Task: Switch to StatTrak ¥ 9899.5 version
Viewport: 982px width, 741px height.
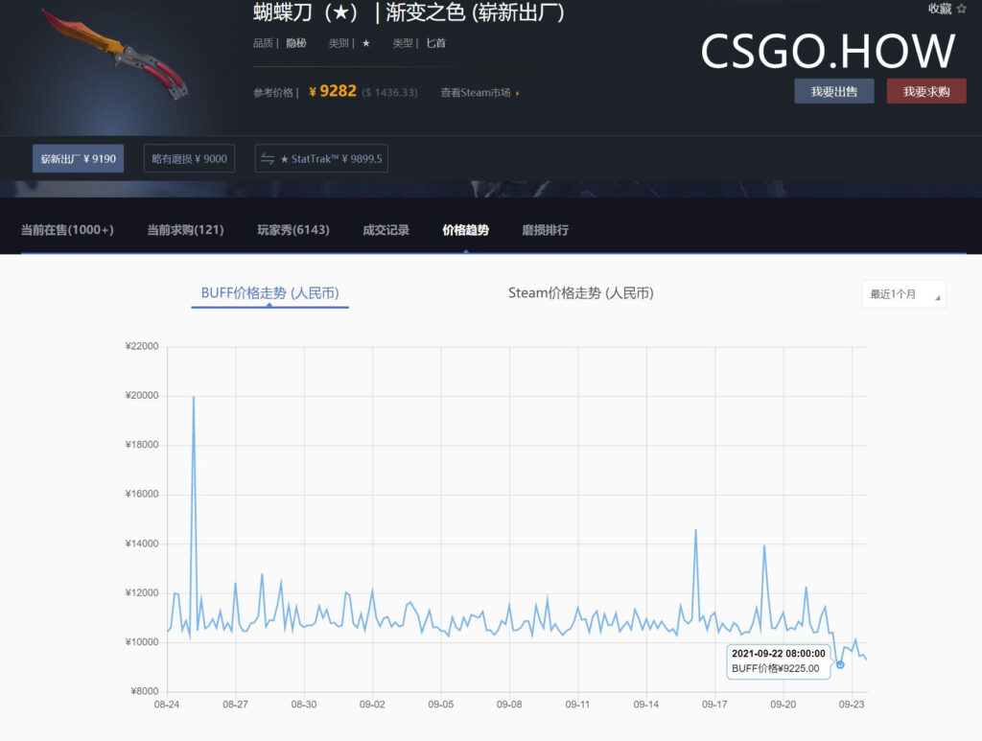Action: coord(321,158)
